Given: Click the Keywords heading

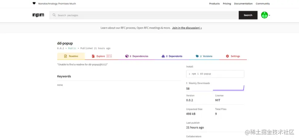Looking at the screenshot, I should (64, 76).
